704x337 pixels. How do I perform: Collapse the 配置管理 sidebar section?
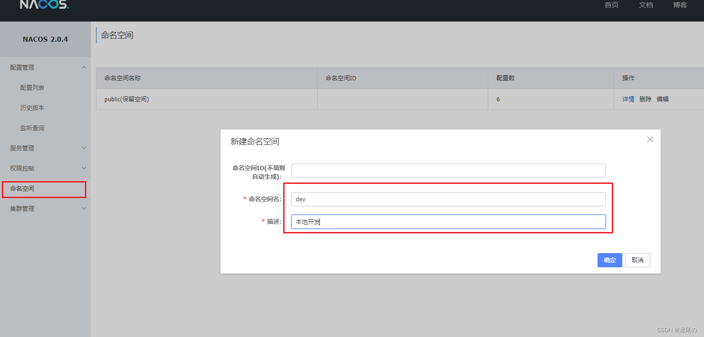(x=45, y=67)
